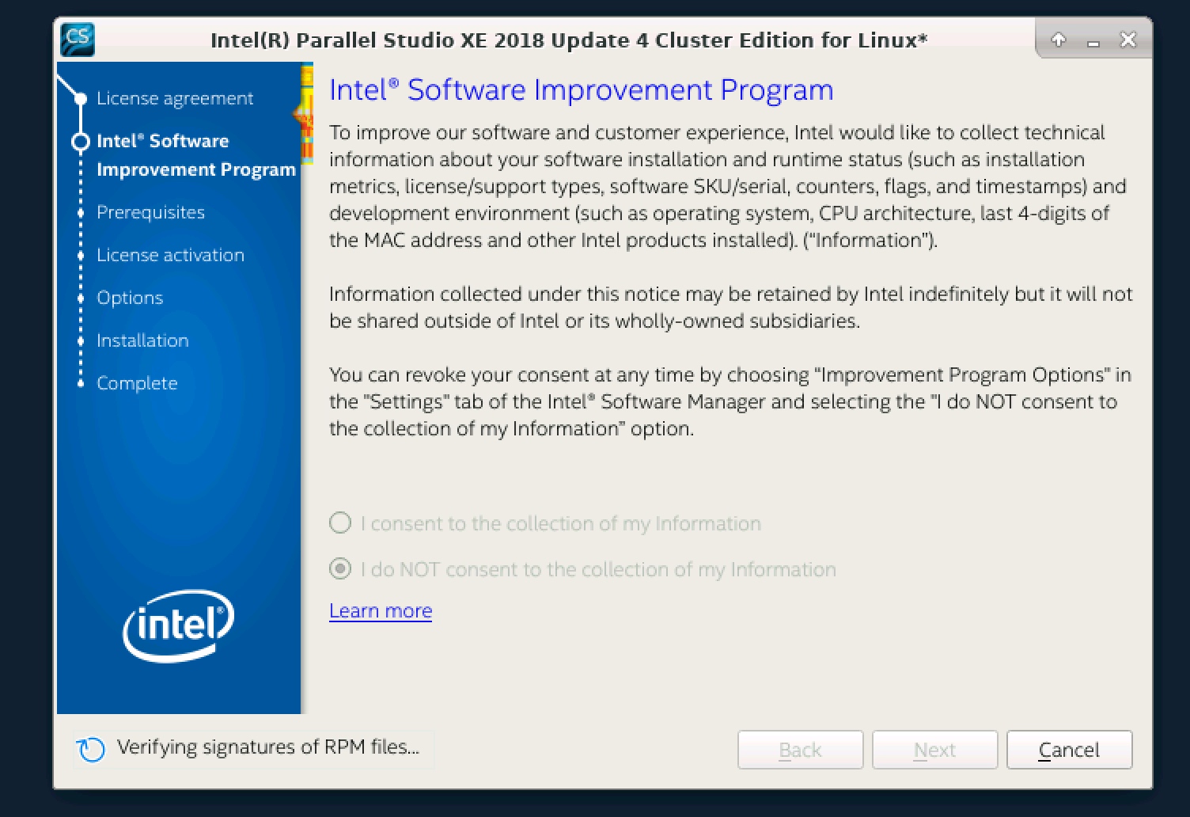Click Complete step in sidebar

click(137, 383)
